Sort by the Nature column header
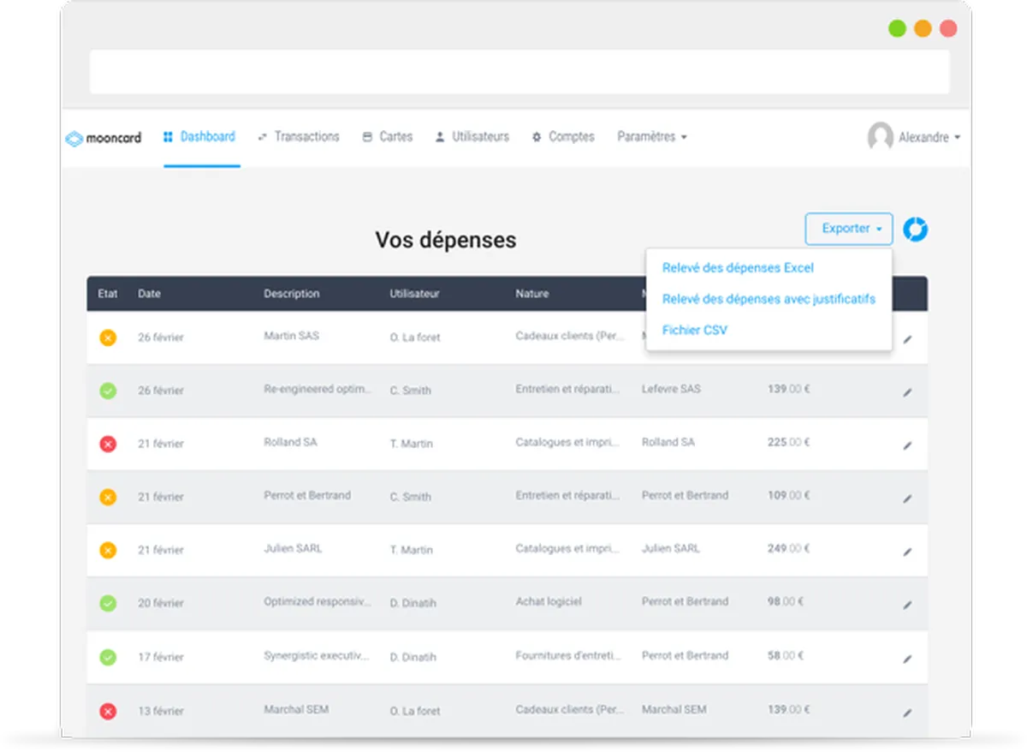 (531, 294)
